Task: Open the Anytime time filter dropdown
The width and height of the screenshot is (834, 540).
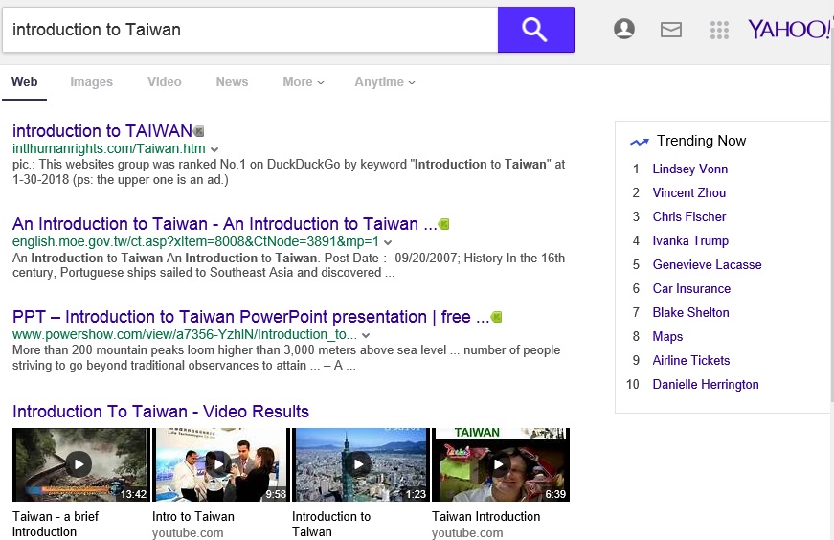Action: point(385,82)
